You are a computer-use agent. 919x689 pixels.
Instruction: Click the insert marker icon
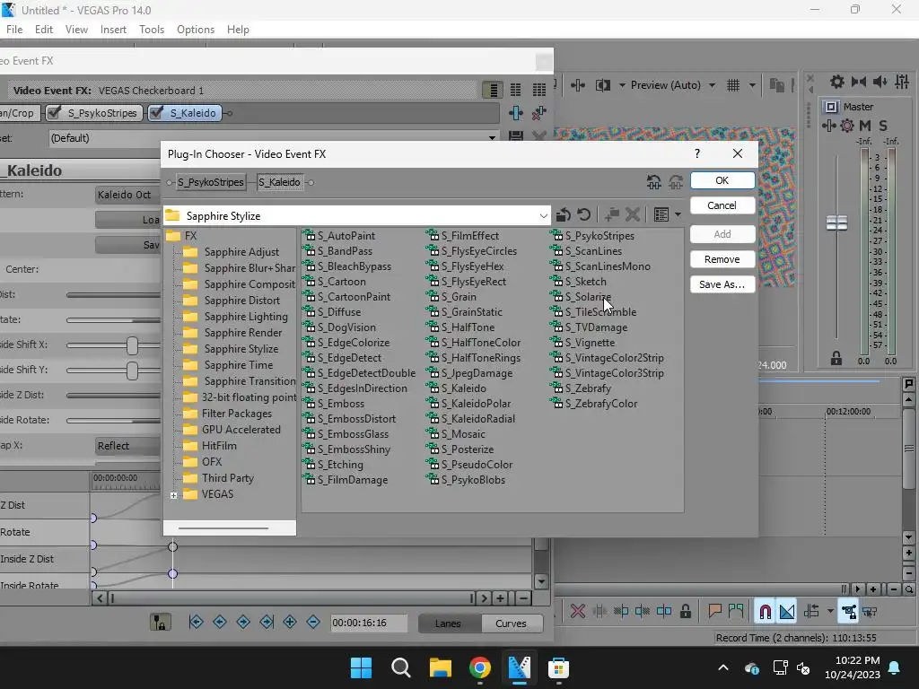(714, 612)
